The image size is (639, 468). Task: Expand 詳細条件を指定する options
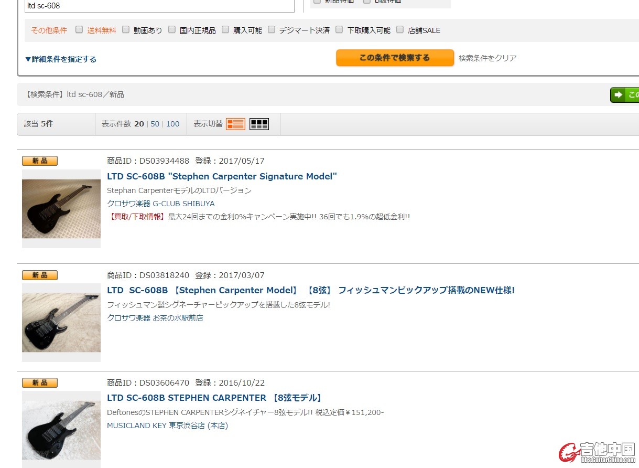[x=61, y=59]
